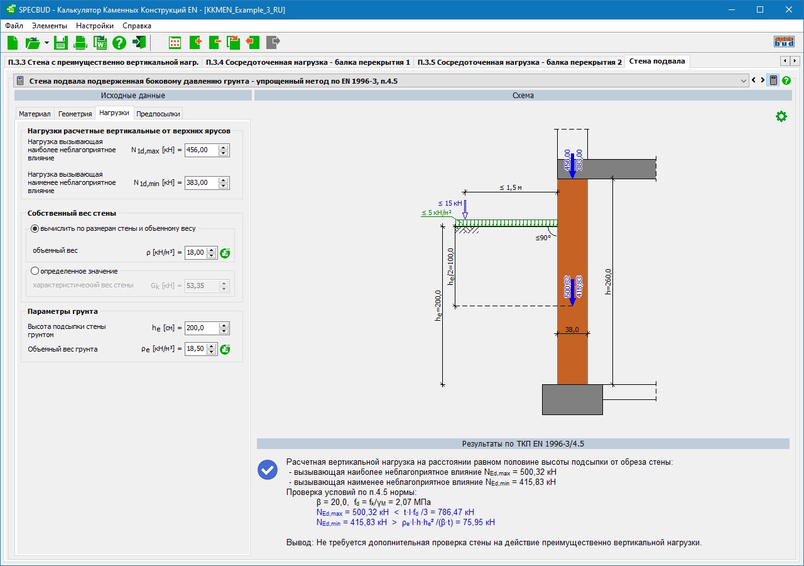Viewport: 804px width, 566px height.
Task: Click the Export to Word icon
Action: (100, 43)
